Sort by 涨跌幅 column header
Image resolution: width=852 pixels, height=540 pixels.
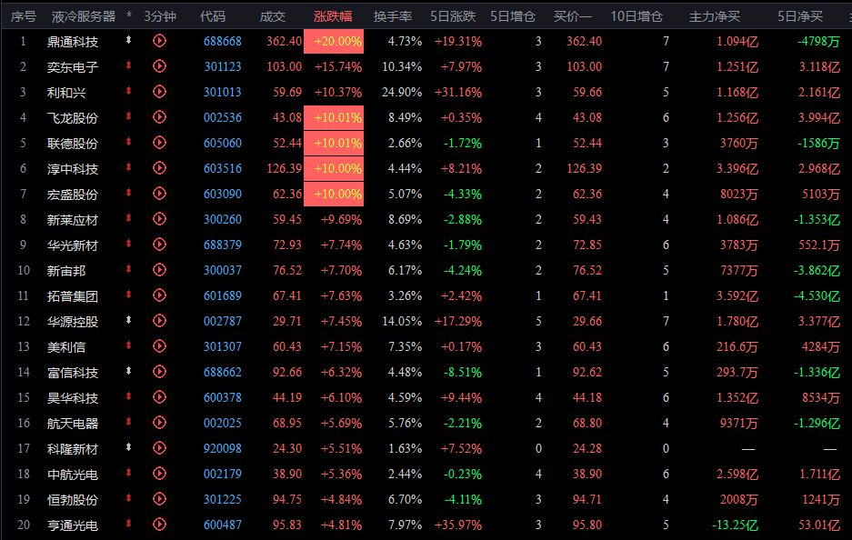coord(333,17)
